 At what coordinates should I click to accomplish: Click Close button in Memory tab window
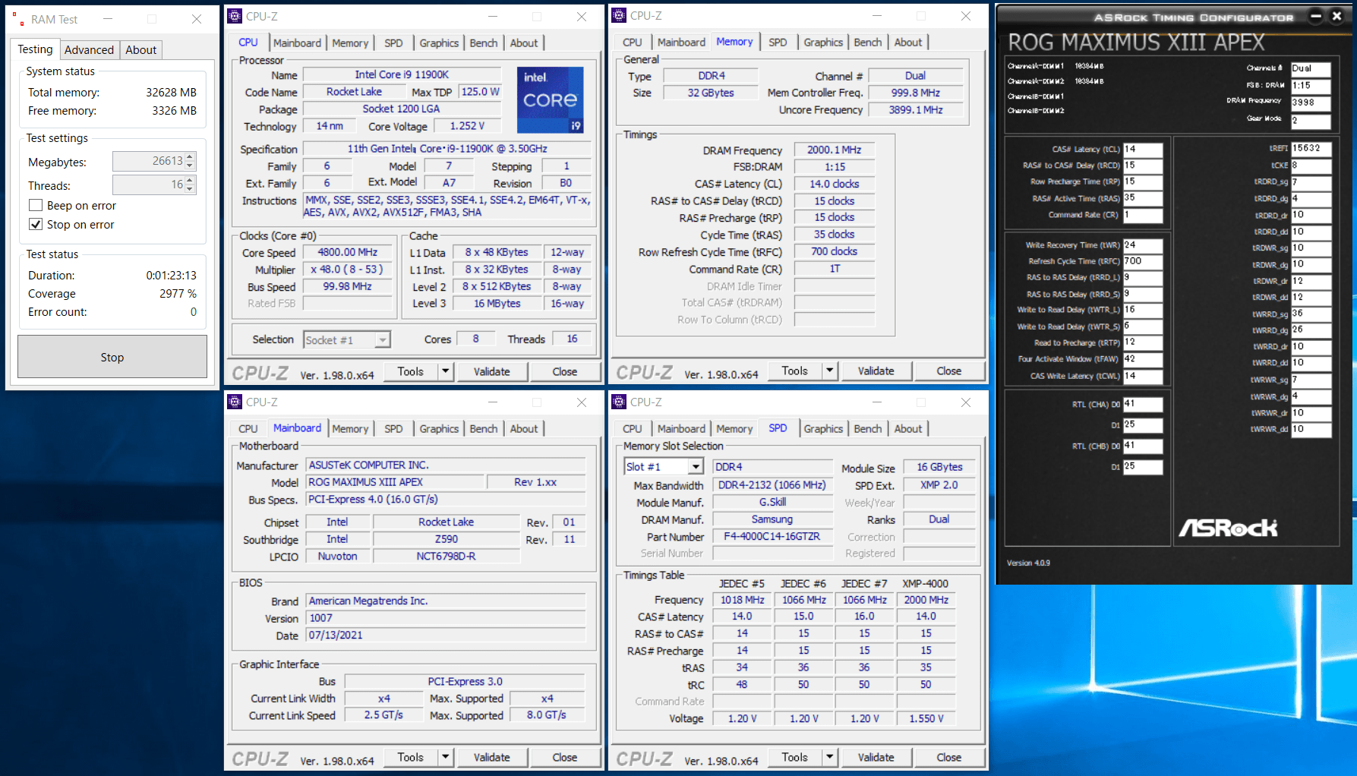click(x=949, y=371)
